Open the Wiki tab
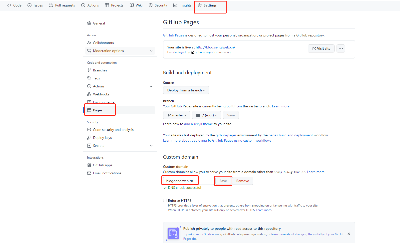Screen dimensions: 400x243 [136, 5]
